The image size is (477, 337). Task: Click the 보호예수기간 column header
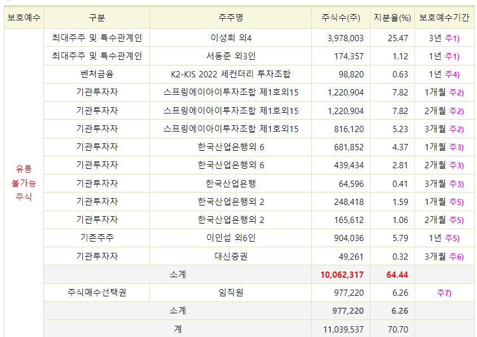[445, 15]
